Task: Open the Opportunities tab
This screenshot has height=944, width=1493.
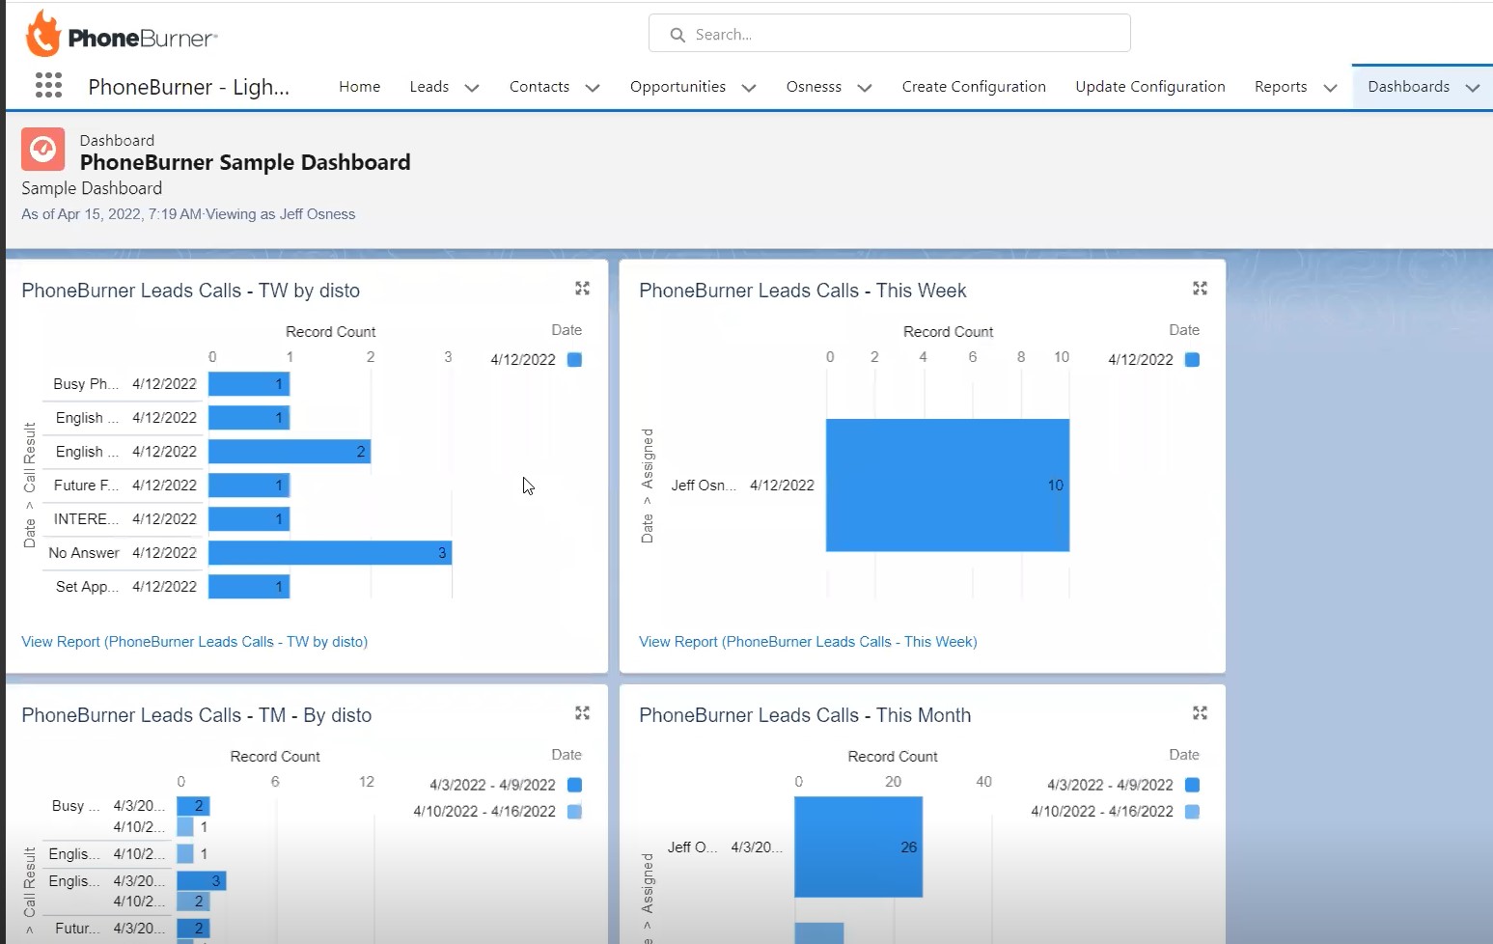Action: (x=677, y=87)
